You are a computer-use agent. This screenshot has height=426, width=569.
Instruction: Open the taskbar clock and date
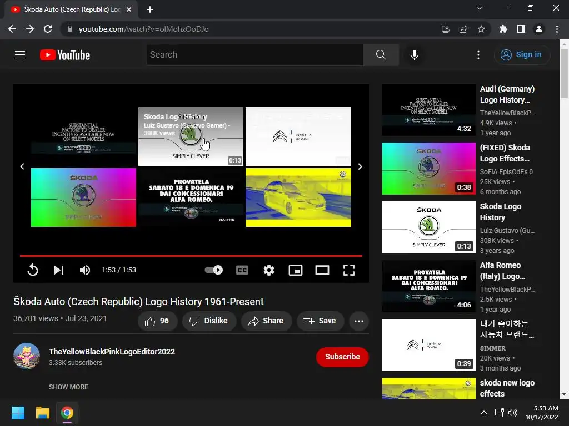tap(542, 413)
